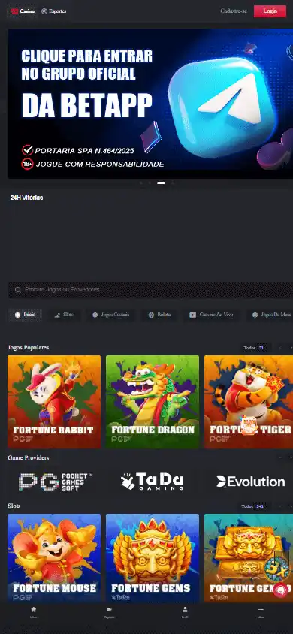Open the Fortune Gems slot game
The width and height of the screenshot is (293, 634).
click(153, 558)
